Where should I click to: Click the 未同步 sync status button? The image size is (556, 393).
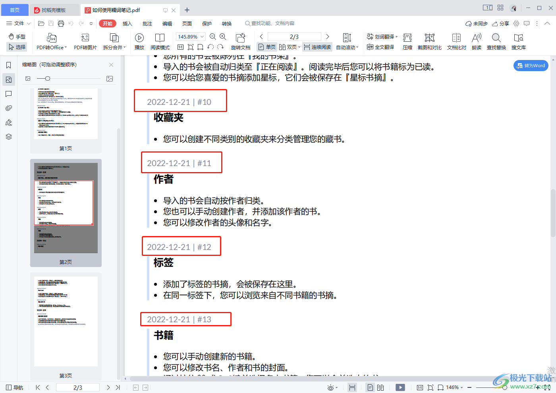pos(477,23)
